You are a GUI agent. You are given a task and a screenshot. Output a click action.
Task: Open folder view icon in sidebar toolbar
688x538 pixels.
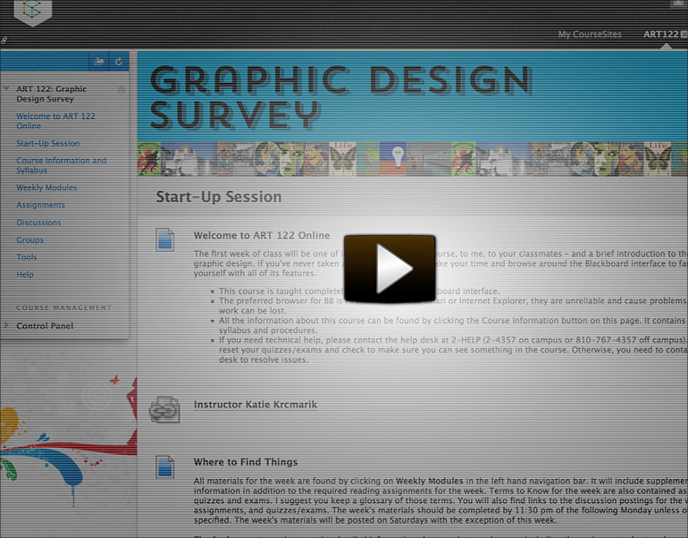pos(100,62)
